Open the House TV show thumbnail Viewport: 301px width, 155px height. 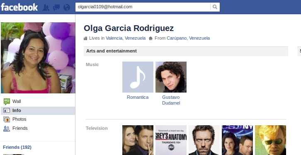tap(204, 140)
